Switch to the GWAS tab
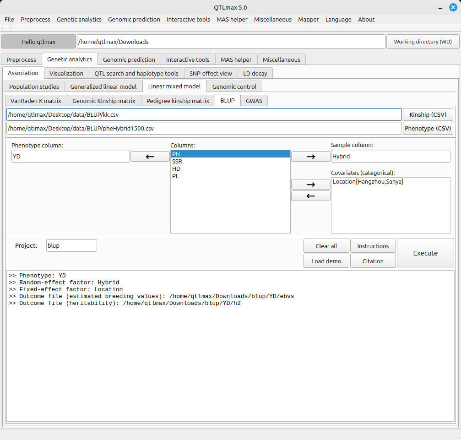The height and width of the screenshot is (440, 461). coord(254,101)
